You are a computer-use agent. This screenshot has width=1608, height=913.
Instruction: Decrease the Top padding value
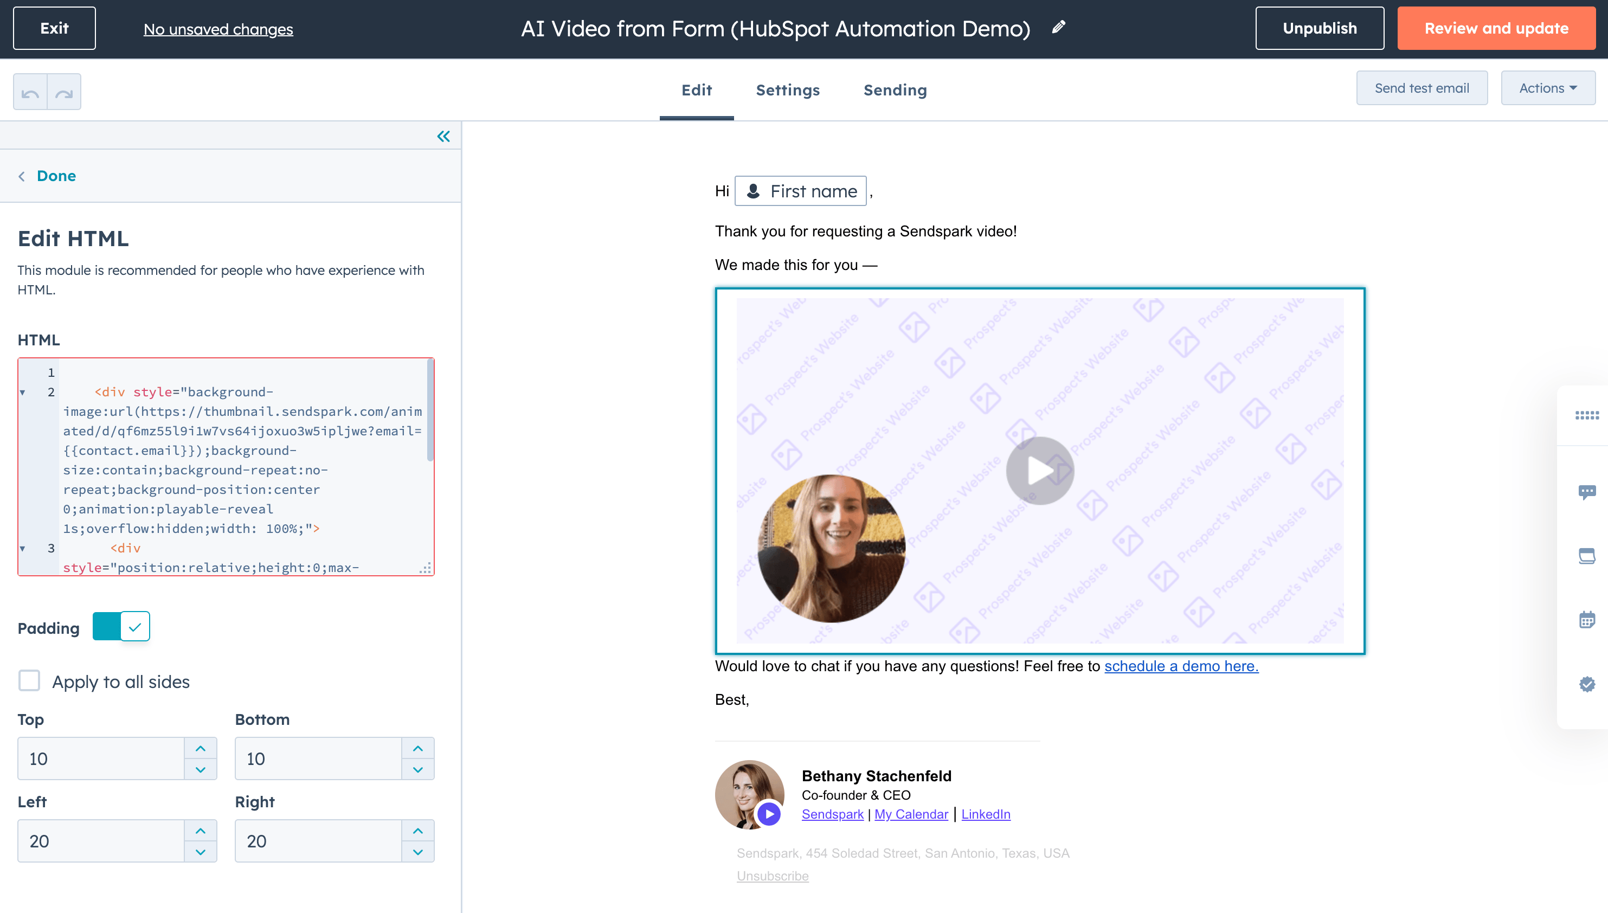click(x=201, y=769)
